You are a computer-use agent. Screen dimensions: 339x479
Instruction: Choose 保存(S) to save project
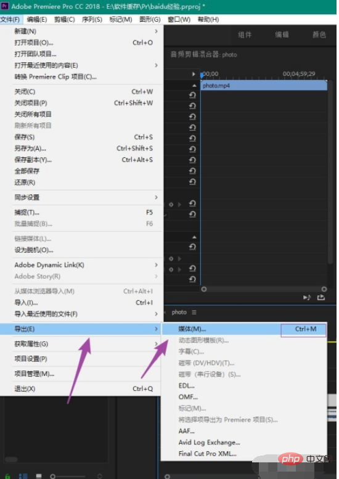coord(81,137)
